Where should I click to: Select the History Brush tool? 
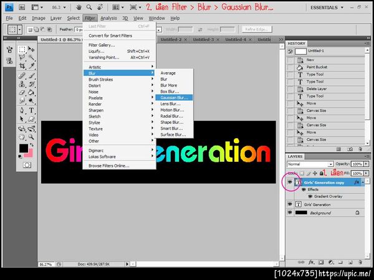(x=31, y=84)
